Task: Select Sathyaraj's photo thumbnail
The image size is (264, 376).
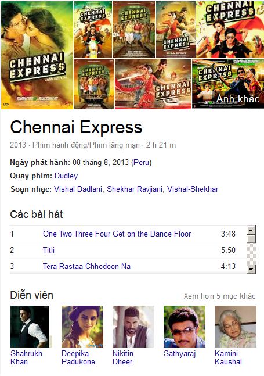Action: point(185,327)
